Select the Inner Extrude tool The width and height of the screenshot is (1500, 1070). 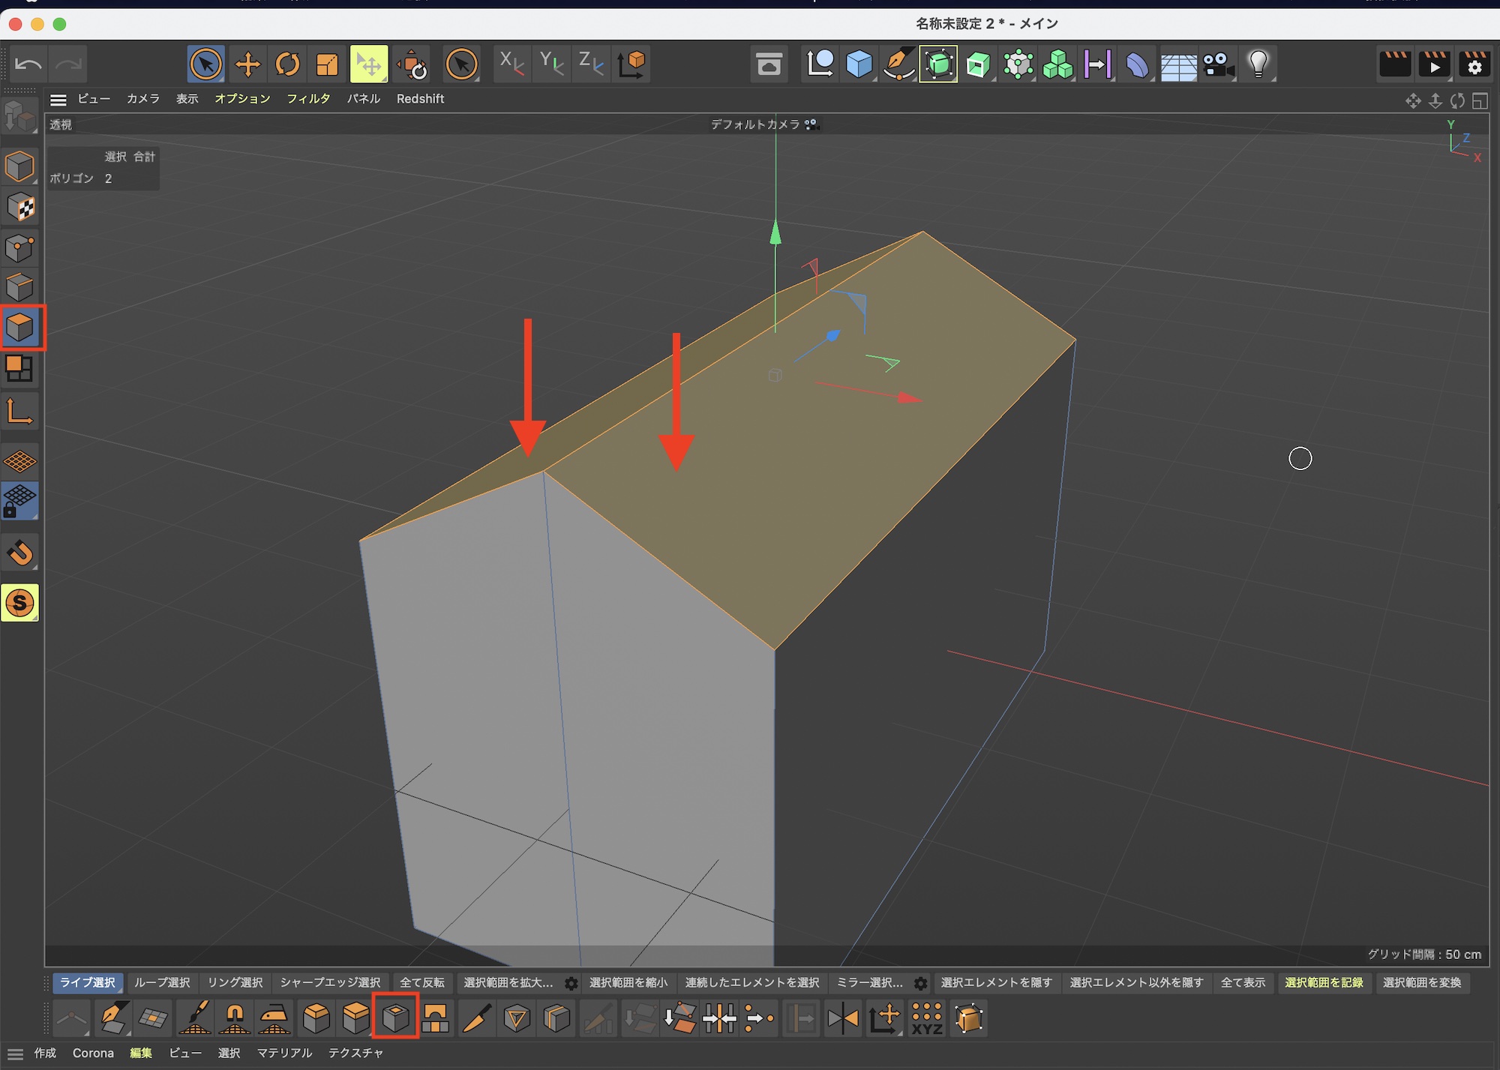coord(395,1018)
